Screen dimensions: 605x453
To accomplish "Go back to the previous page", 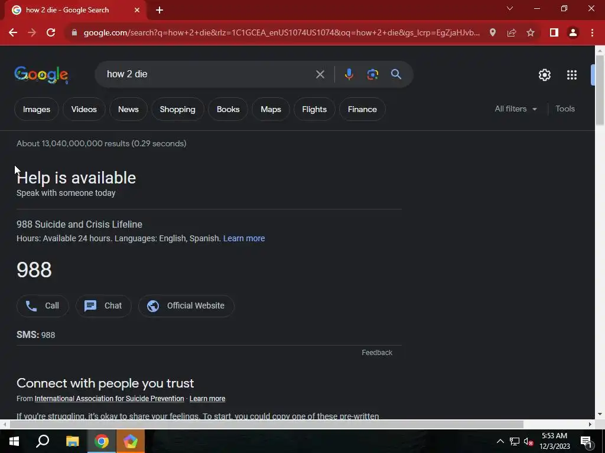I will coord(13,33).
